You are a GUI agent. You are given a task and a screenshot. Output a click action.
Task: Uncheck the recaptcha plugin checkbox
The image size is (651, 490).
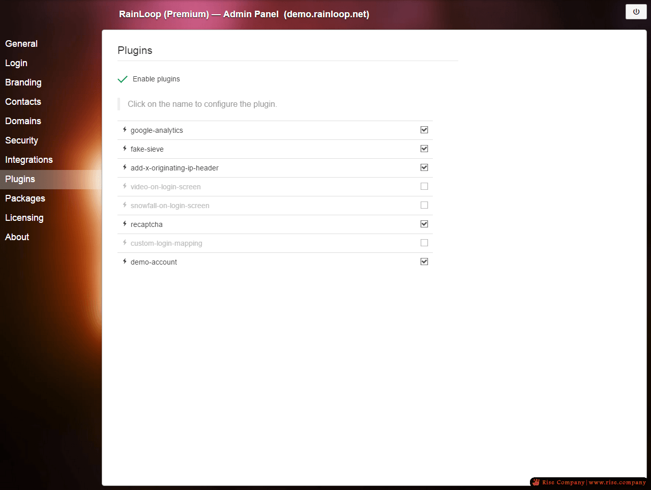(424, 224)
